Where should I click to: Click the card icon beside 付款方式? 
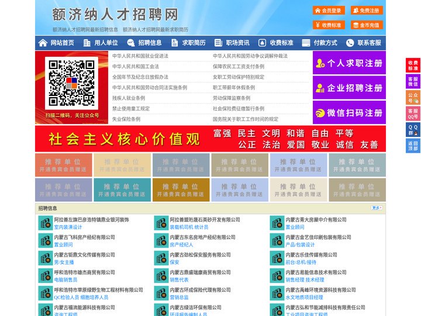(306, 43)
